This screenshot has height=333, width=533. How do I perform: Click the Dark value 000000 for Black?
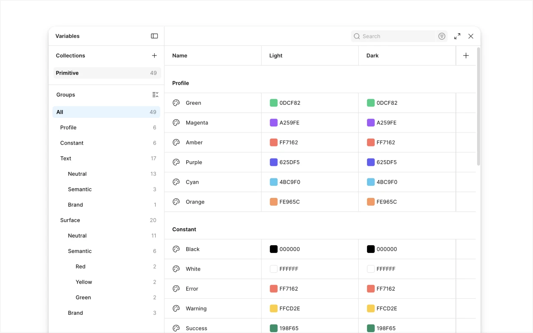coord(387,249)
